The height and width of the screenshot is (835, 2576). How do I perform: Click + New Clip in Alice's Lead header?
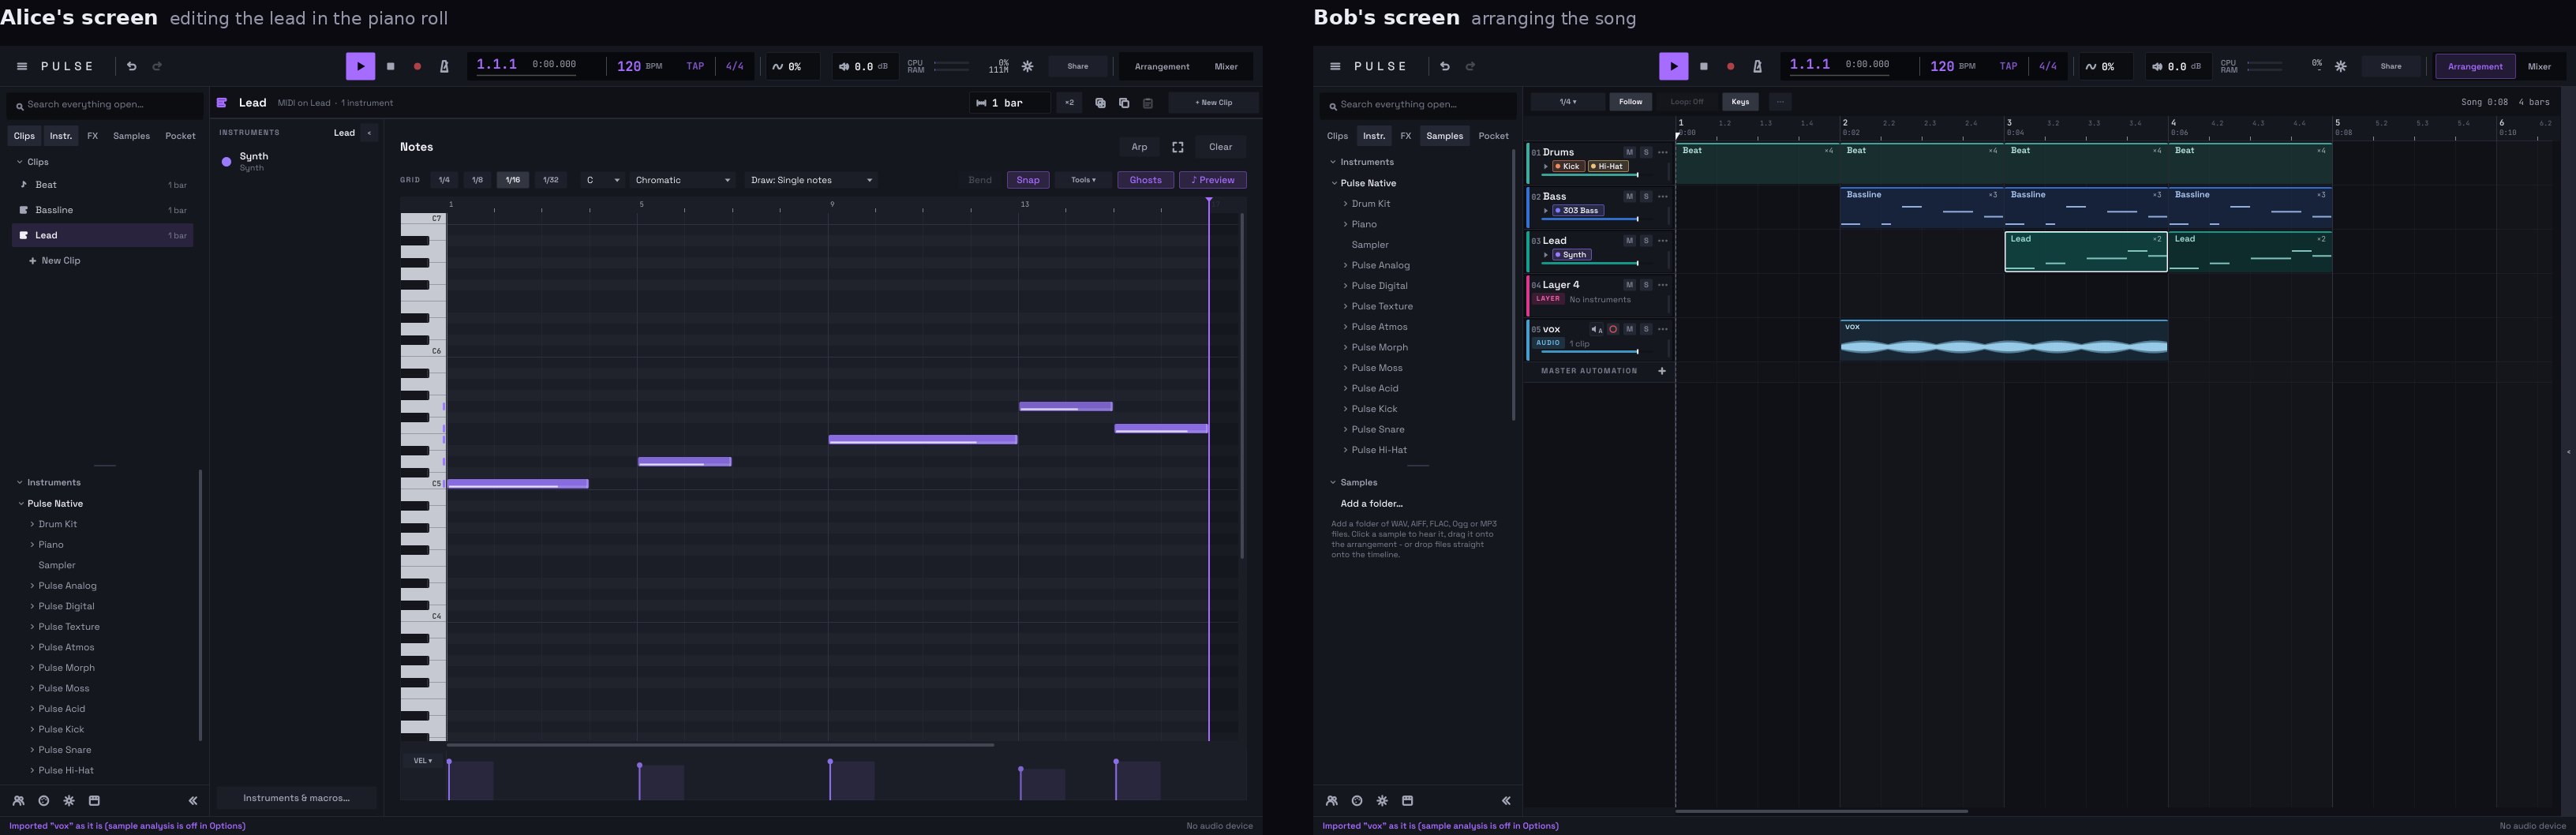(1213, 103)
